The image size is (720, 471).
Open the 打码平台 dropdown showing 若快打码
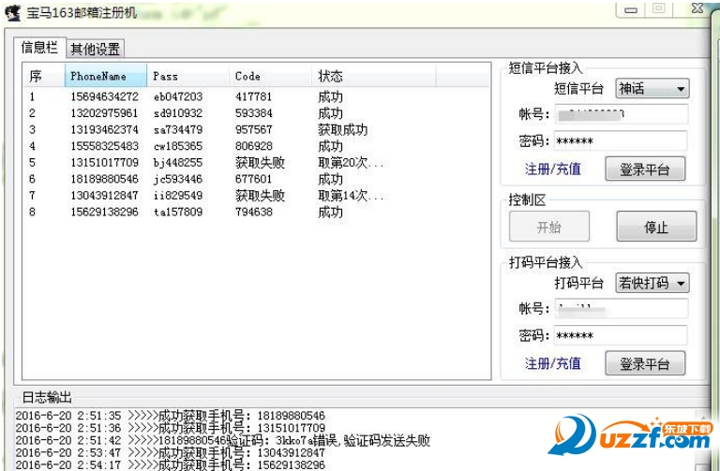coord(652,283)
